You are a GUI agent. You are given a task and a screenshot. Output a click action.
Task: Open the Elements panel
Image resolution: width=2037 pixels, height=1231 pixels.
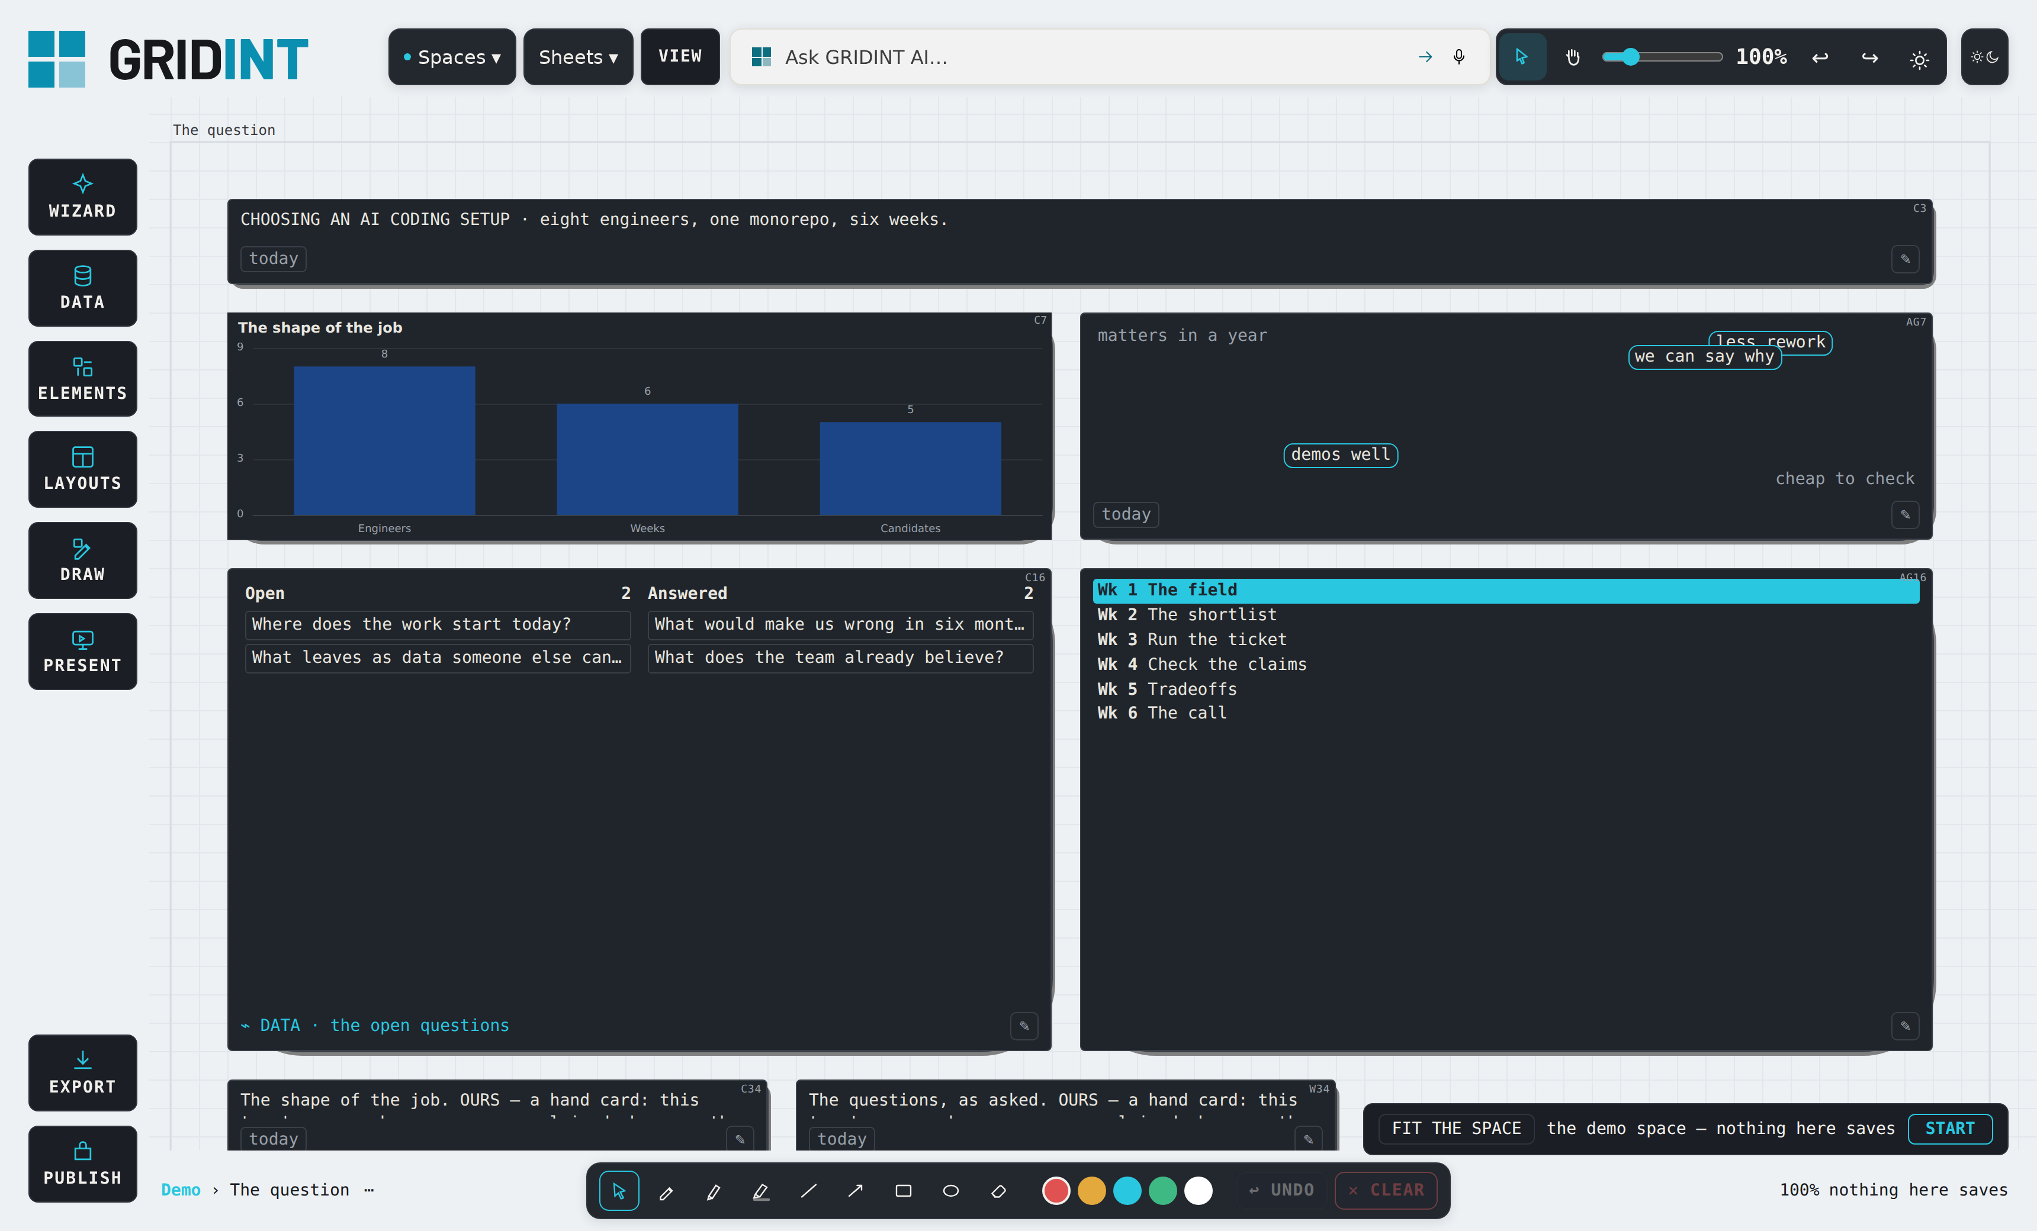(x=83, y=378)
